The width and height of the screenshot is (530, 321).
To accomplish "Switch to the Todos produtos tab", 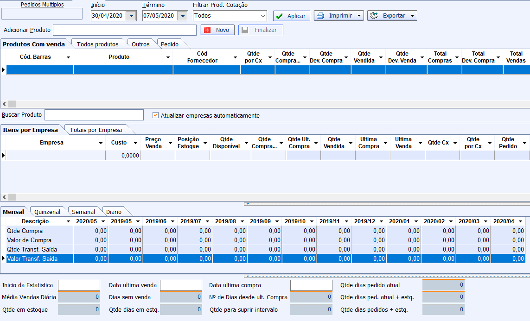I will pyautogui.click(x=97, y=44).
